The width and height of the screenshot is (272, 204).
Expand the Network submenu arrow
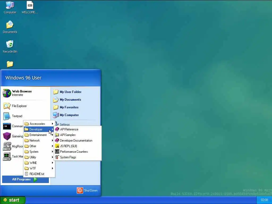(x=52, y=140)
